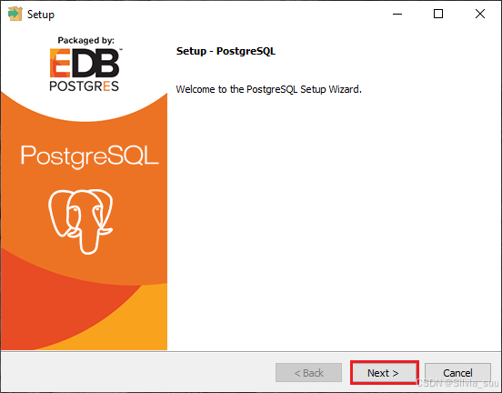Click the 'Setup' window title text
This screenshot has width=502, height=393.
pyautogui.click(x=41, y=15)
